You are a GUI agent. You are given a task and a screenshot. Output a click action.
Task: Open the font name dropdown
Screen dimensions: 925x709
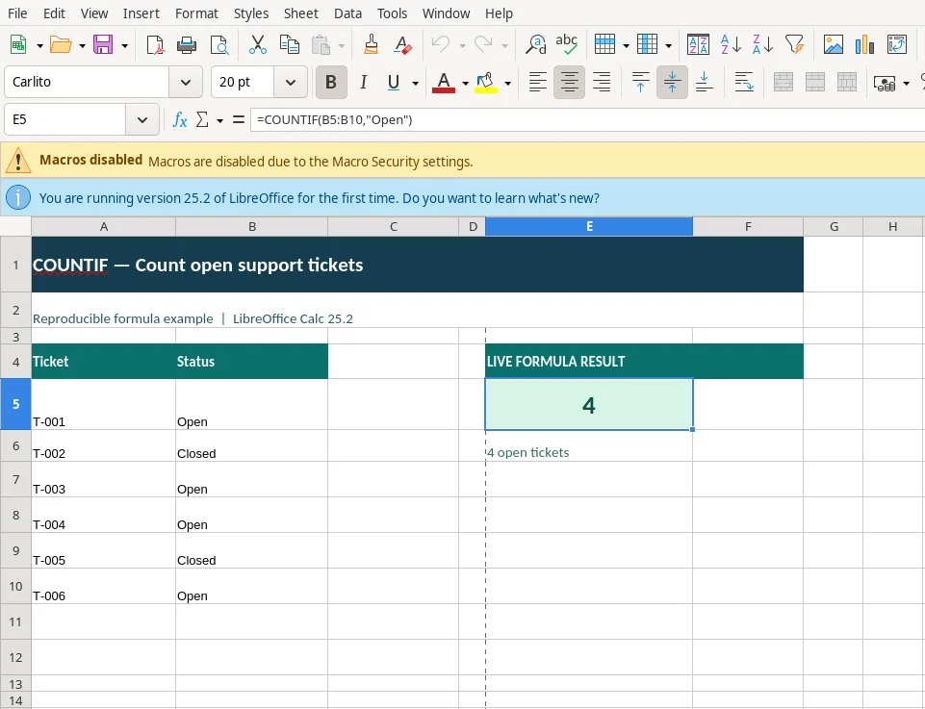tap(185, 82)
